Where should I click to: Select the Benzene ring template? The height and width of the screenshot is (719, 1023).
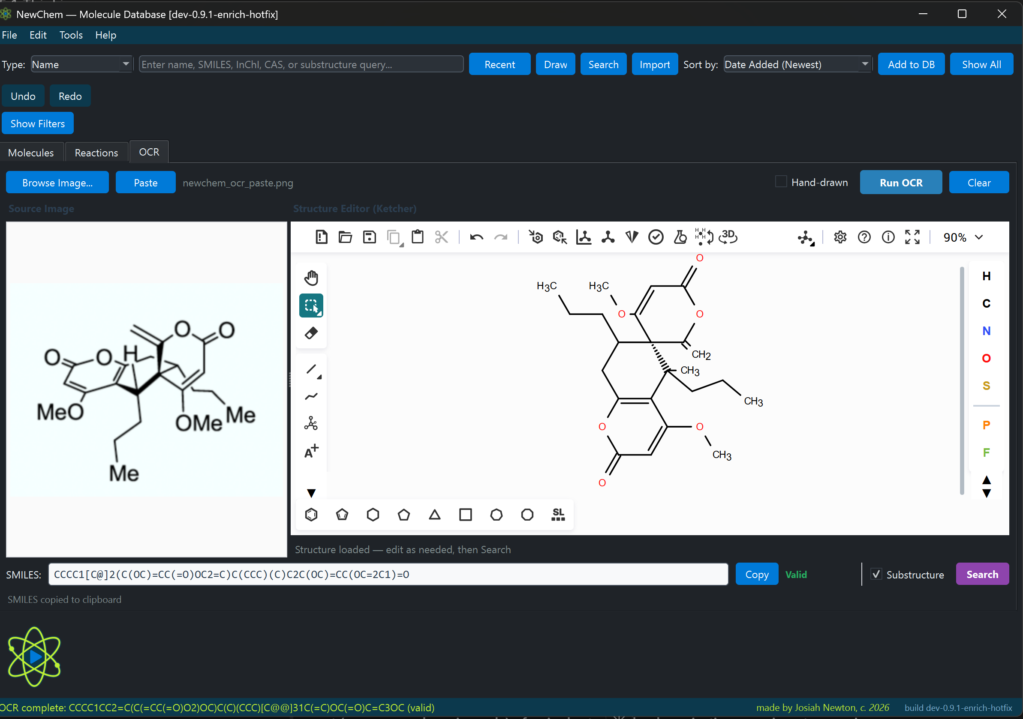click(x=311, y=515)
